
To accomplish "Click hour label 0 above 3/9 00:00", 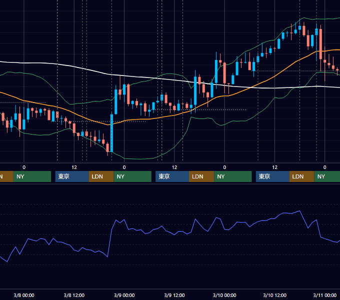I will point(124,167).
